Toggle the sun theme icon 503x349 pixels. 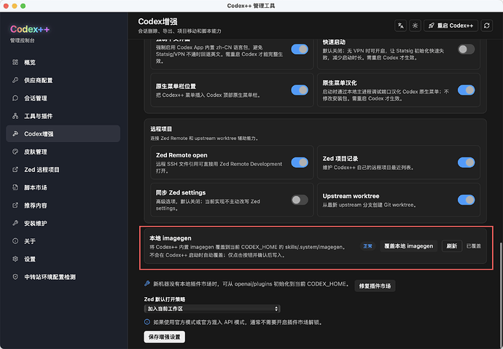click(x=415, y=26)
